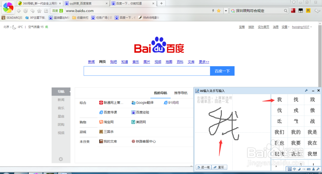Expand the huoqing1037 account dropdown
This screenshot has height=174, width=322.
point(302,27)
